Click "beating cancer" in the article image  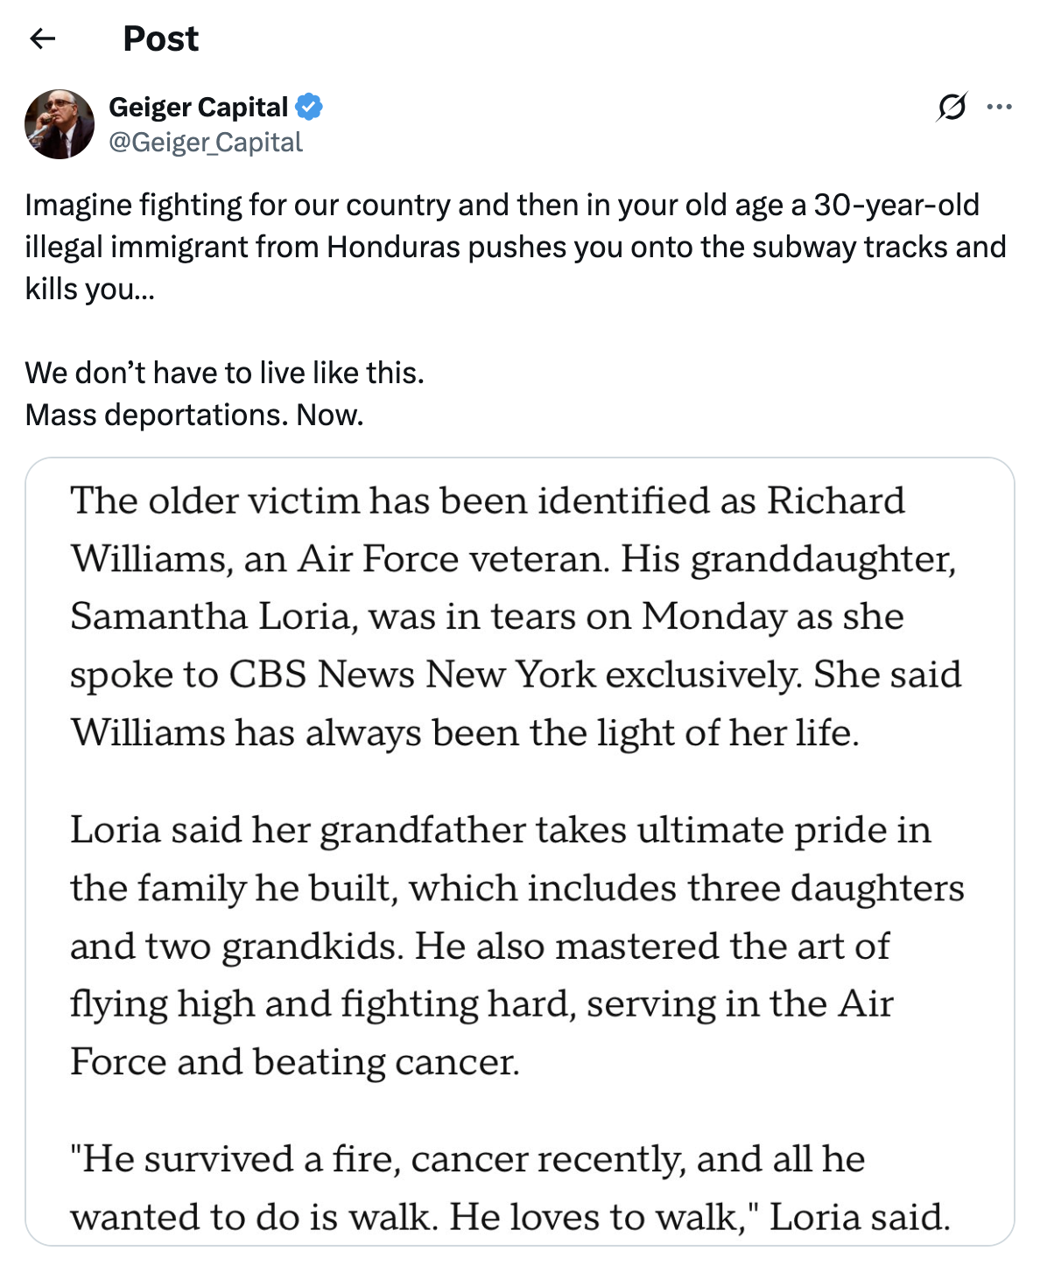[386, 1062]
